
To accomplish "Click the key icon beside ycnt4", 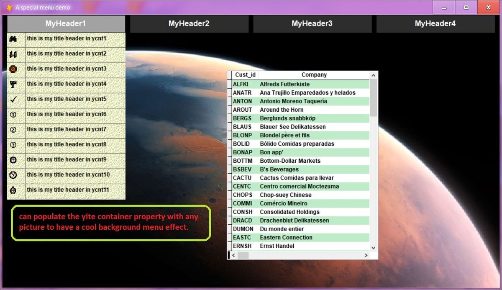I will pos(13,84).
